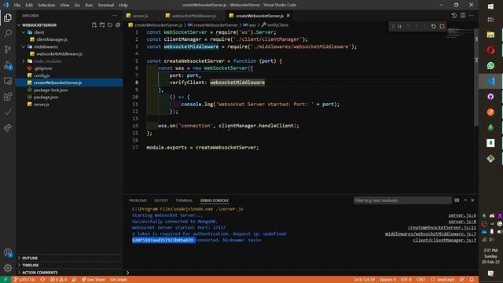Open WhatsApp from Windows taskbar
Screen dimensions: 503x283
pyautogui.click(x=490, y=66)
